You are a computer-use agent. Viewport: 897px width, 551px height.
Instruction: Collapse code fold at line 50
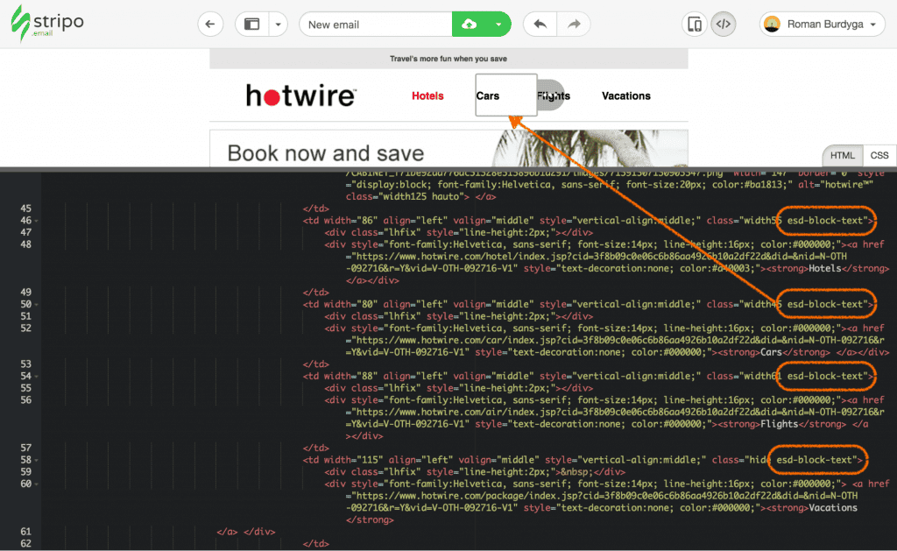(35, 304)
